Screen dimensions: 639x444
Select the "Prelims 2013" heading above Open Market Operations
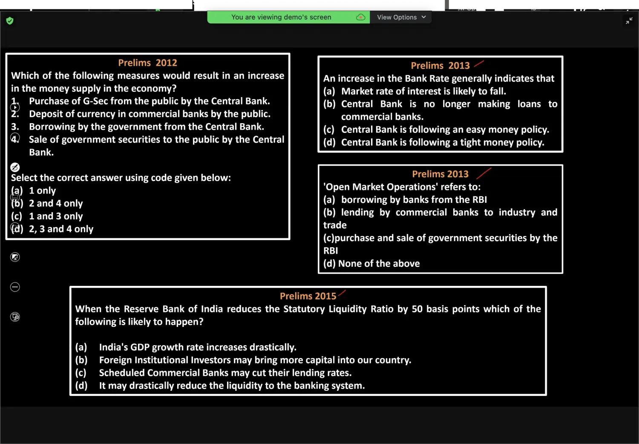point(440,174)
